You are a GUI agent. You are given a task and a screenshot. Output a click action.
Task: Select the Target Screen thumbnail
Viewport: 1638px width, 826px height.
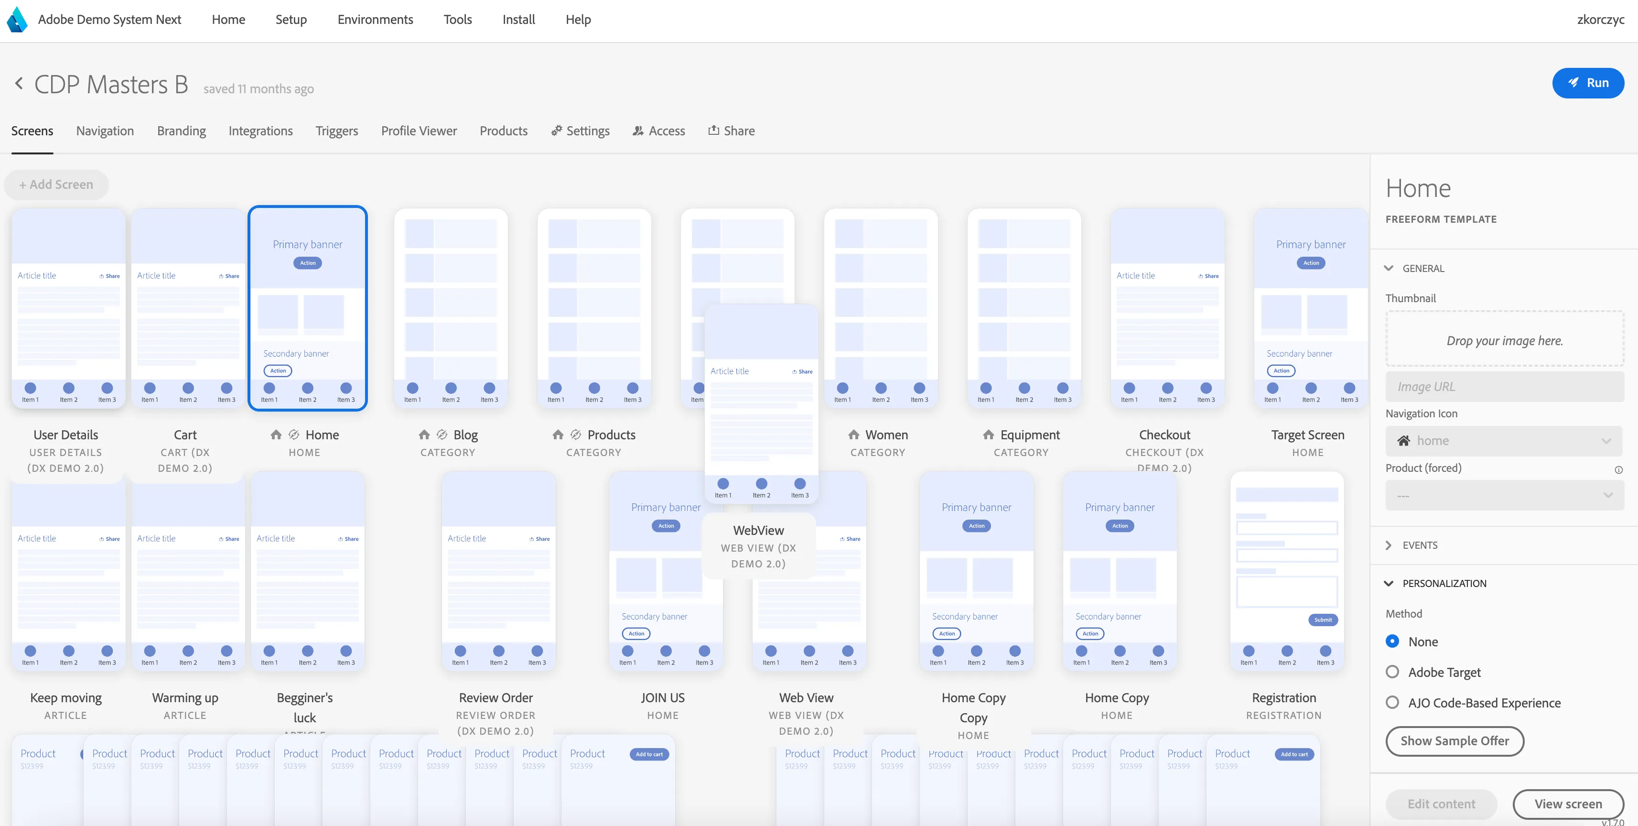(x=1311, y=308)
